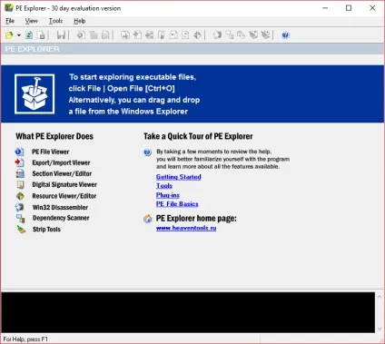The width and height of the screenshot is (385, 344).
Task: Click the 'Resource Viewer/Editor' text
Action: click(64, 196)
